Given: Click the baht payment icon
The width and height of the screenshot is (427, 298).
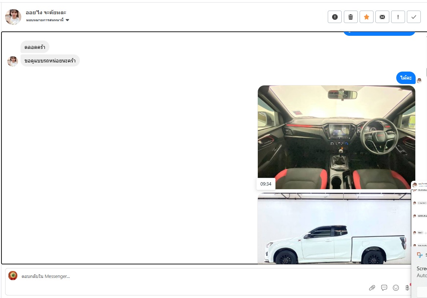Looking at the screenshot, I should (x=407, y=288).
